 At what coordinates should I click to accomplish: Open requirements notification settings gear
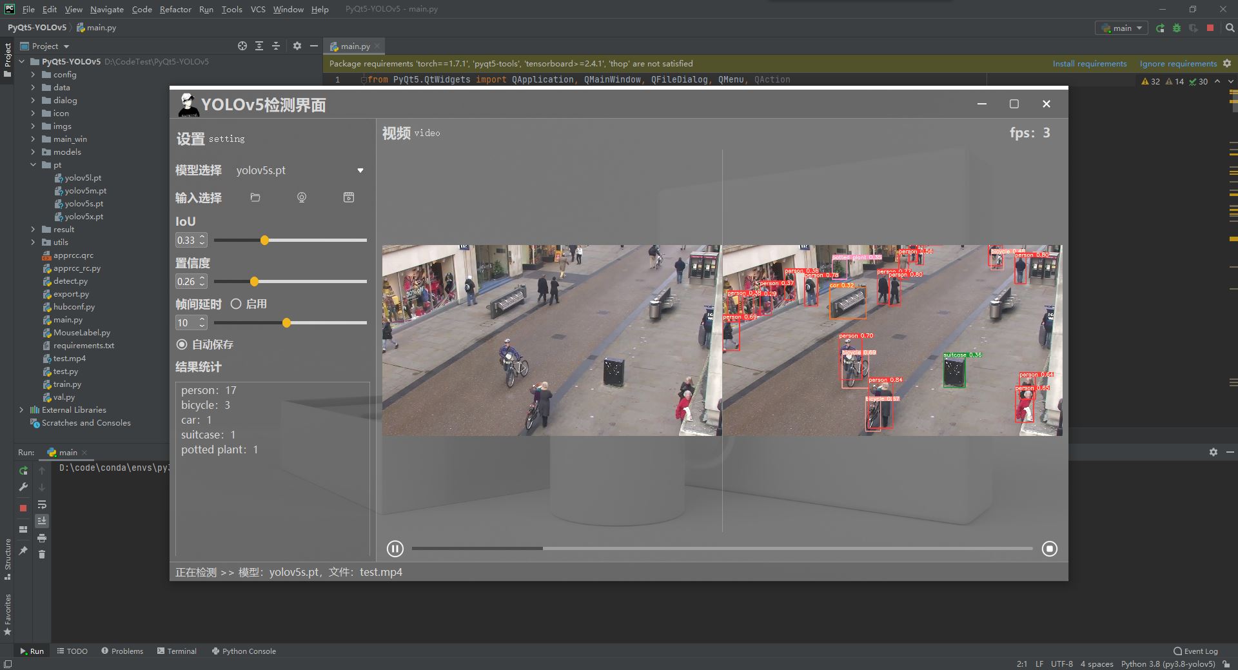coord(1227,63)
